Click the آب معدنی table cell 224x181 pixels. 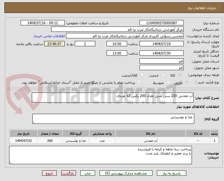150,141
